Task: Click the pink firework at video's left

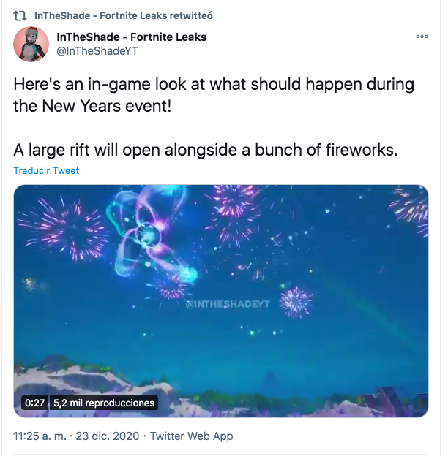Action: pos(63,228)
